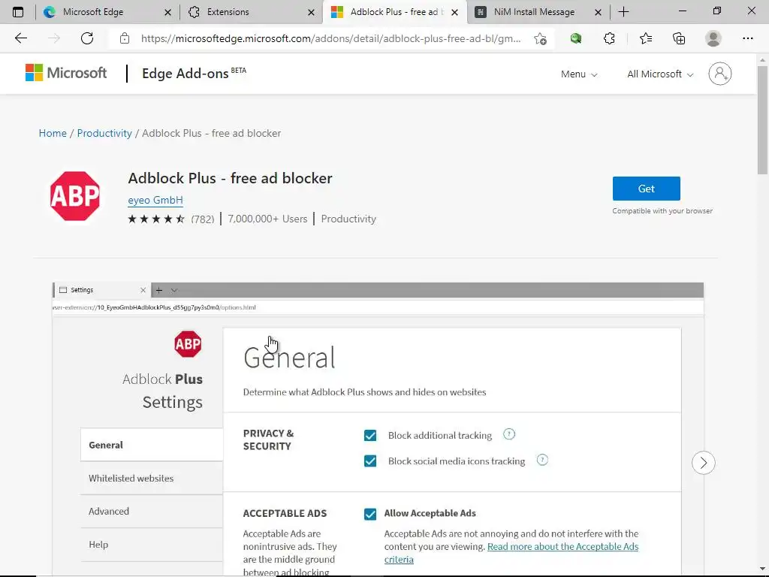Image resolution: width=769 pixels, height=577 pixels.
Task: Click the Edge Add-ons title link
Action: pyautogui.click(x=194, y=73)
